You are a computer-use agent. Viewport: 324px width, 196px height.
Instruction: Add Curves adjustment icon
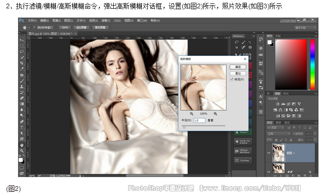coord(288,104)
